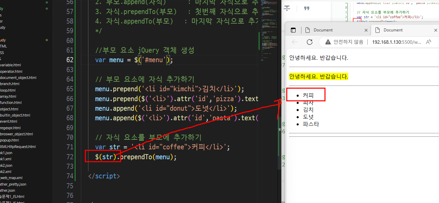
Task: Click line number 62 in the gutter
Action: pyautogui.click(x=69, y=60)
